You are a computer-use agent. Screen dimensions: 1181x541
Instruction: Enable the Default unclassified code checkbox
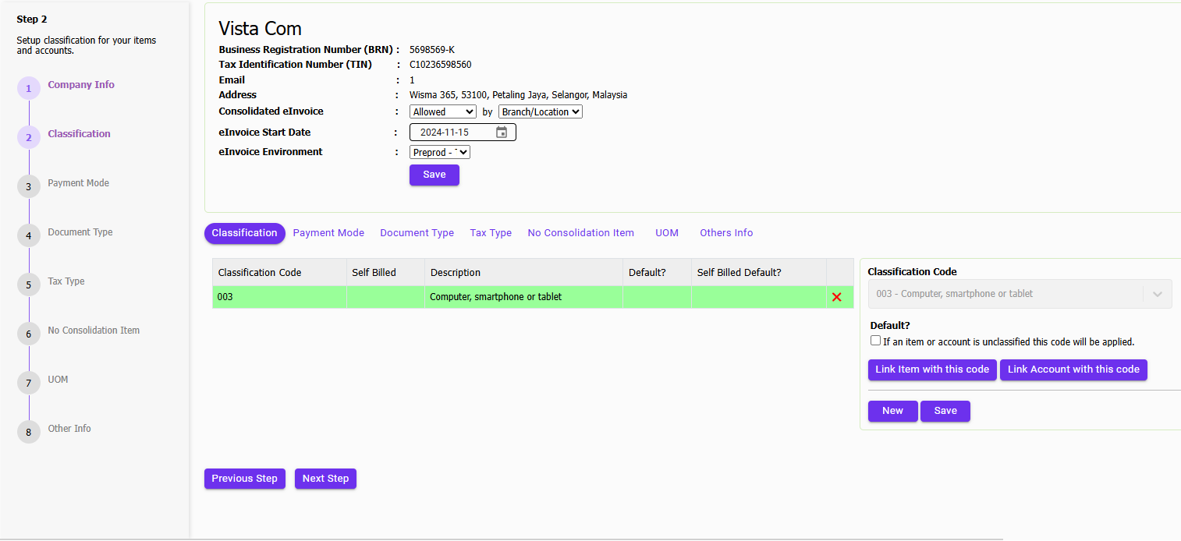point(875,340)
